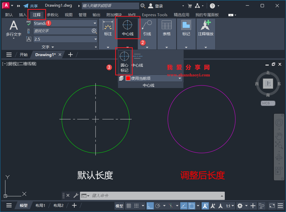Select the Centerline tool (中心线)

[128, 28]
